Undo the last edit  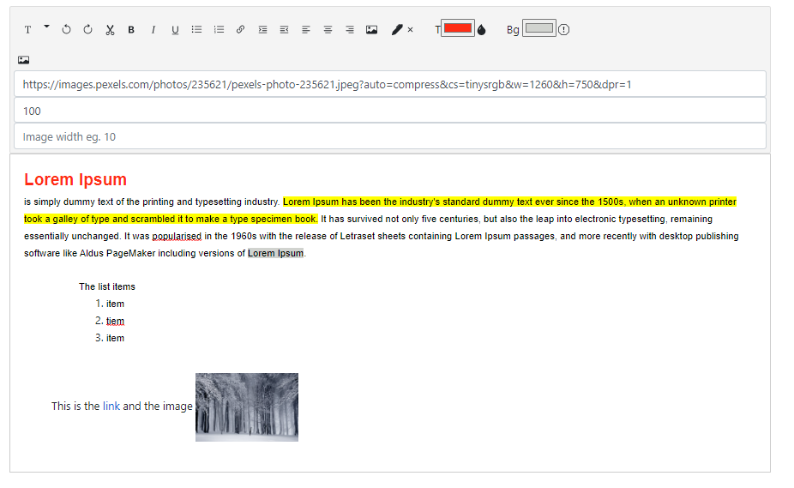pos(66,30)
